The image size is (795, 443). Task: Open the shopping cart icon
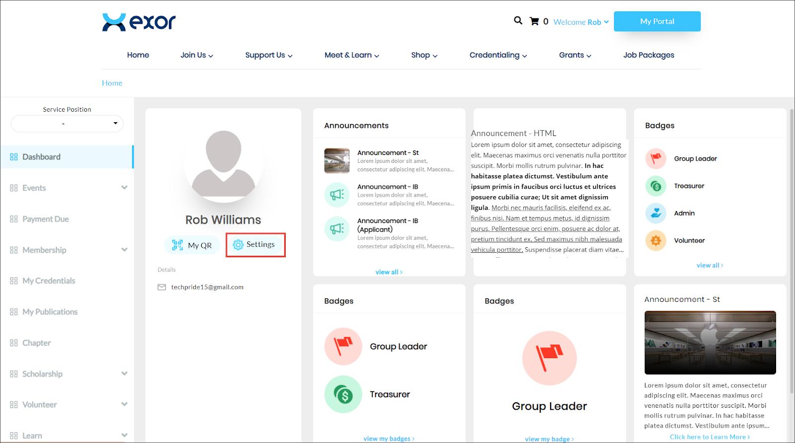(534, 21)
